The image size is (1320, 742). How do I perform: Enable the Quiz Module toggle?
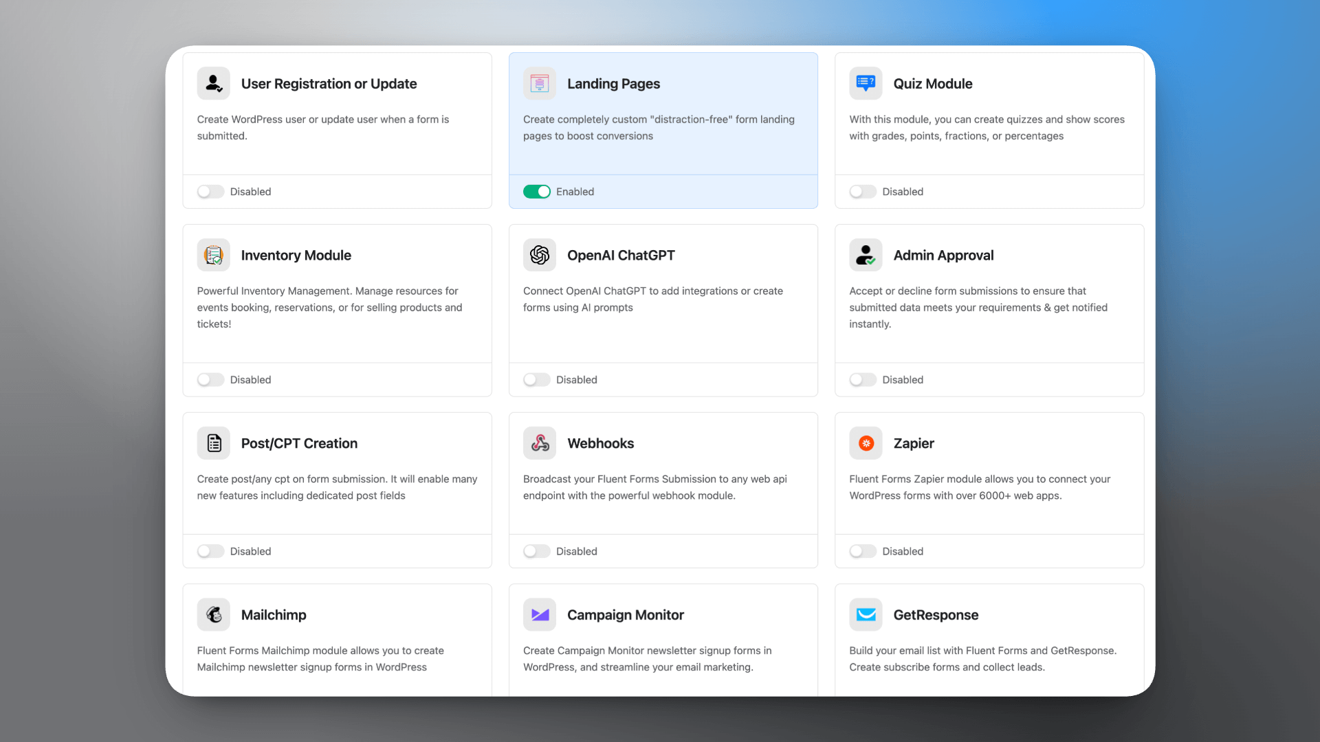point(862,192)
